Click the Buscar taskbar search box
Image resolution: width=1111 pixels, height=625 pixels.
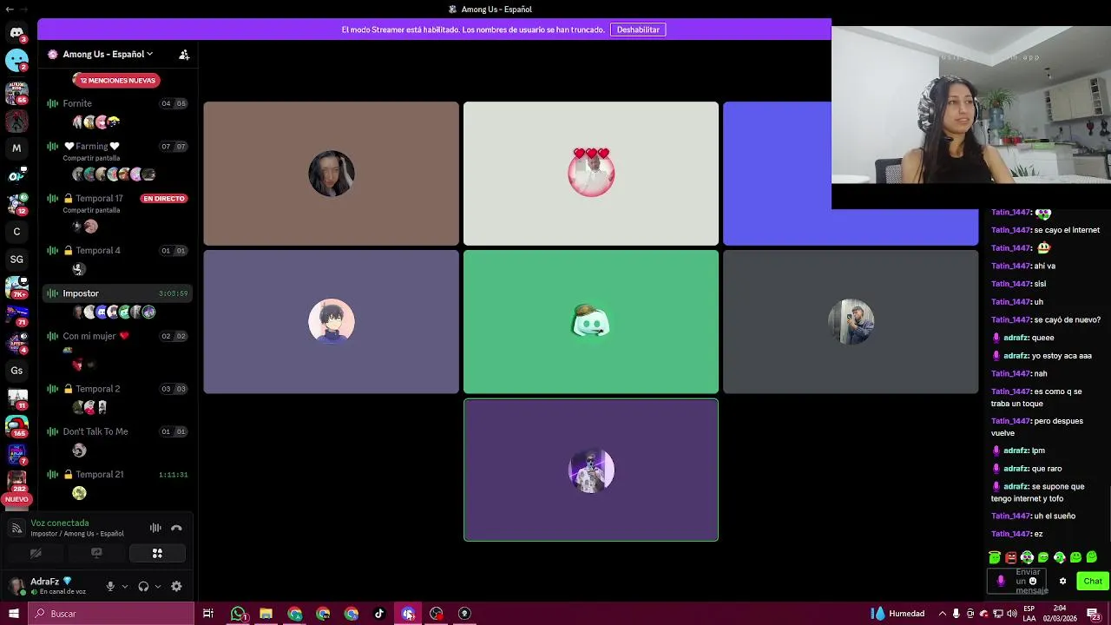[110, 614]
